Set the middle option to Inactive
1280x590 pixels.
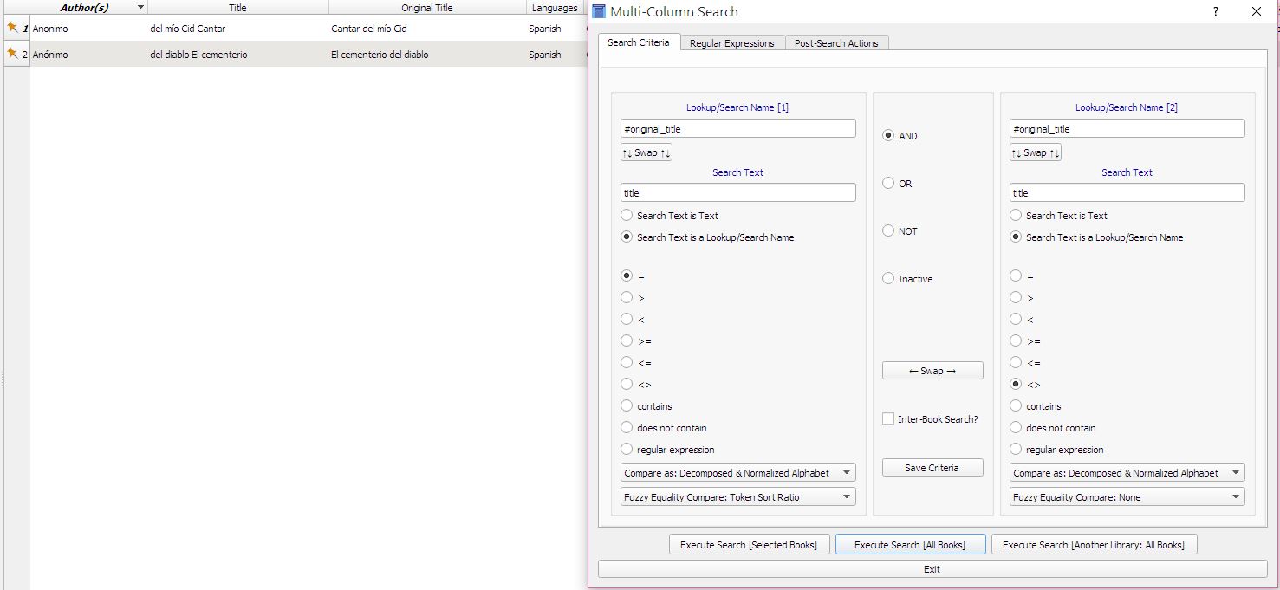click(x=888, y=279)
